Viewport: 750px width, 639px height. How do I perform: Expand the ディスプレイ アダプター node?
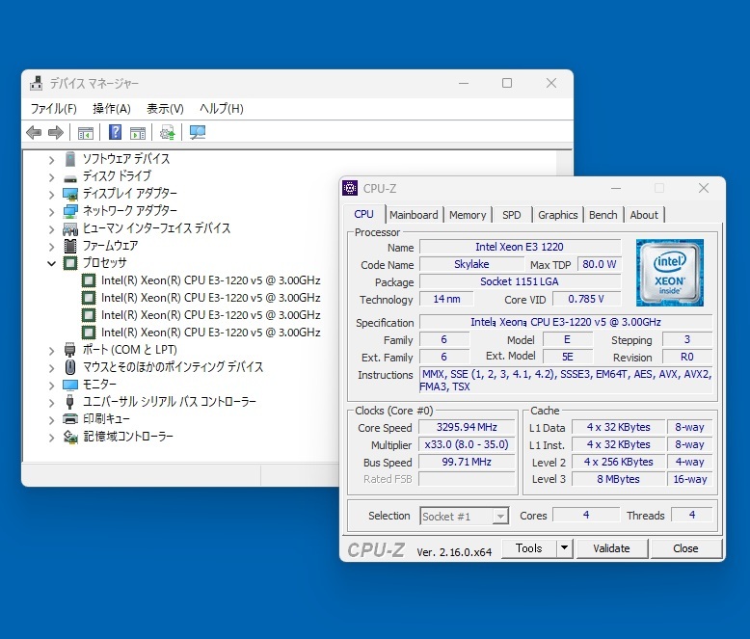tap(52, 194)
